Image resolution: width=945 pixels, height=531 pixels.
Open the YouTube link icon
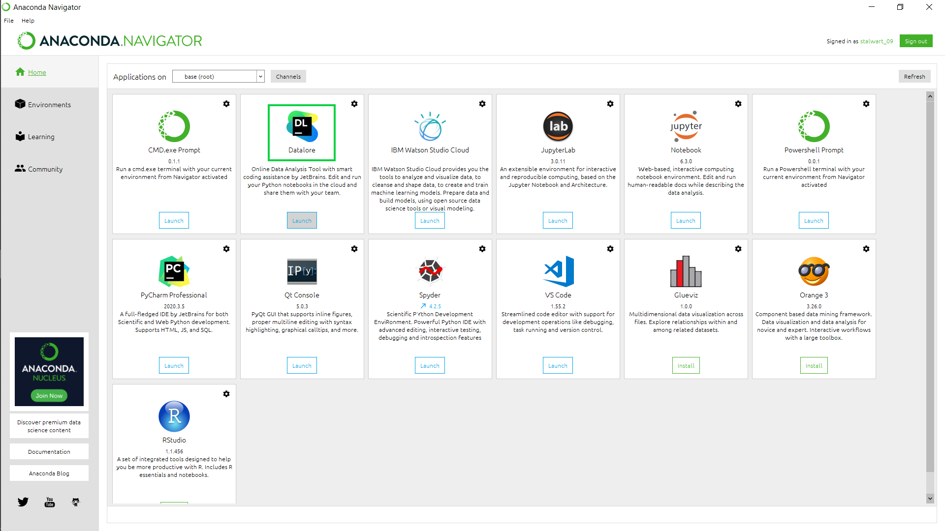pyautogui.click(x=50, y=502)
